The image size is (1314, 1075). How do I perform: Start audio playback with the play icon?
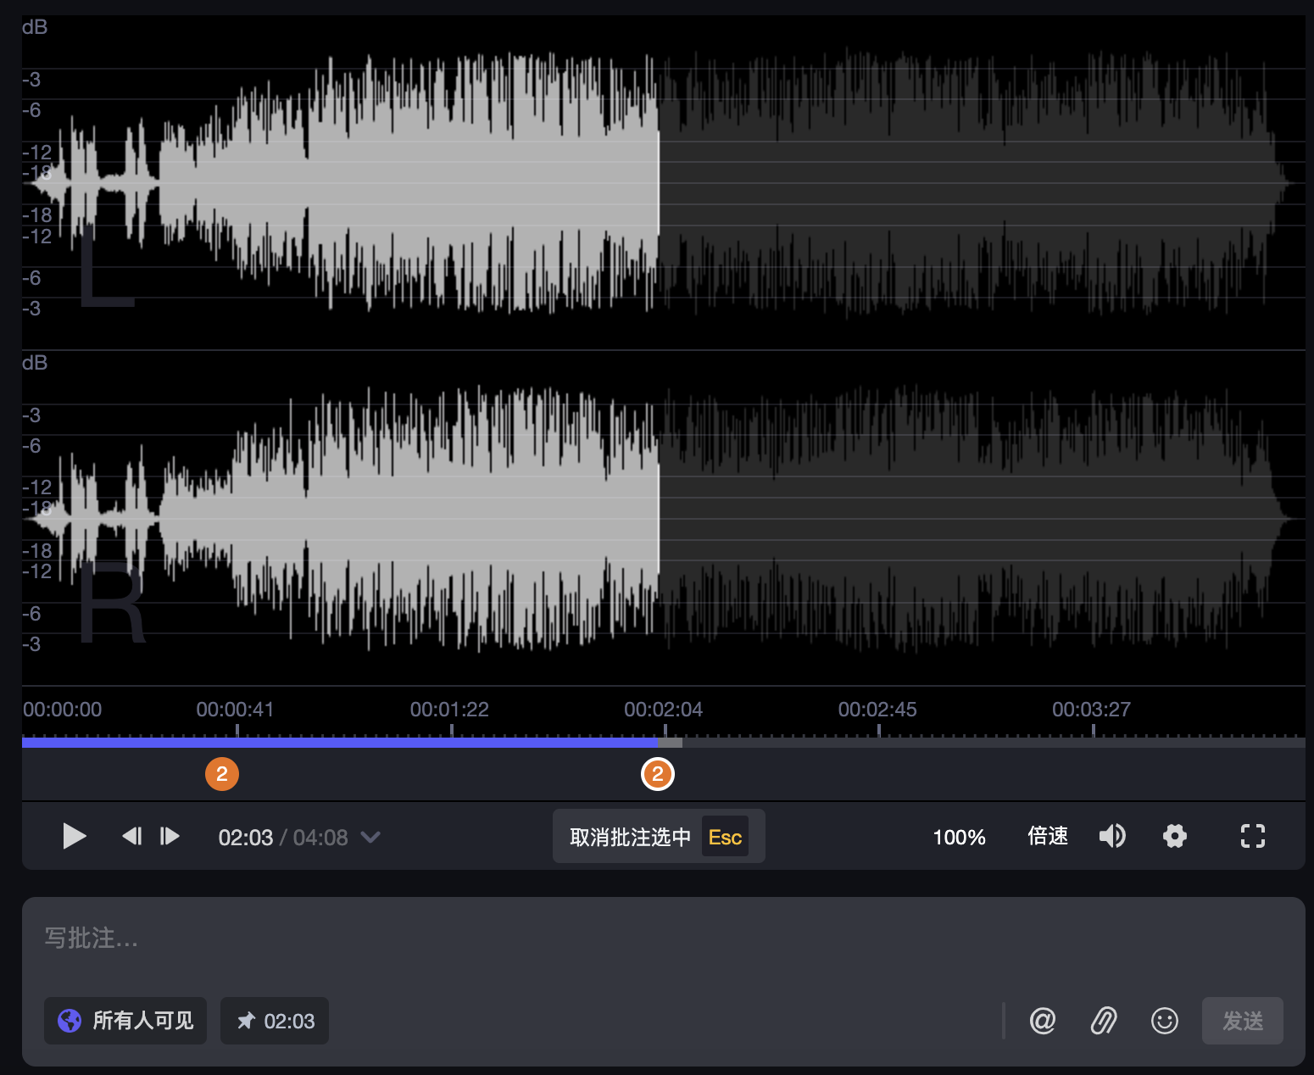click(x=75, y=837)
